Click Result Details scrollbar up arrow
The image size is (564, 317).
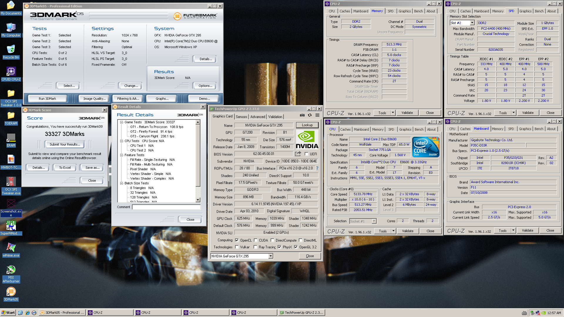tap(198, 122)
